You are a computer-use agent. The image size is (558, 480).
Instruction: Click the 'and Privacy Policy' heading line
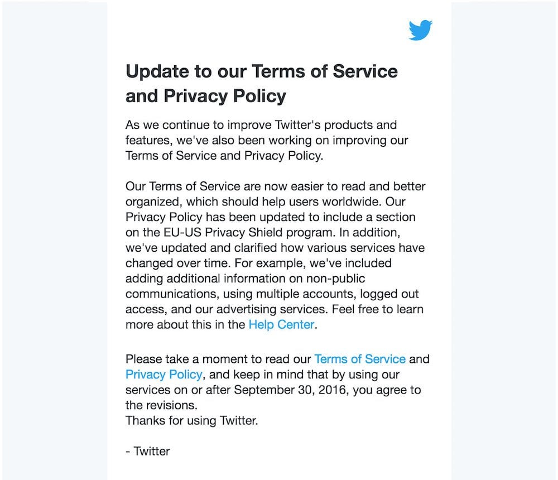click(x=206, y=96)
